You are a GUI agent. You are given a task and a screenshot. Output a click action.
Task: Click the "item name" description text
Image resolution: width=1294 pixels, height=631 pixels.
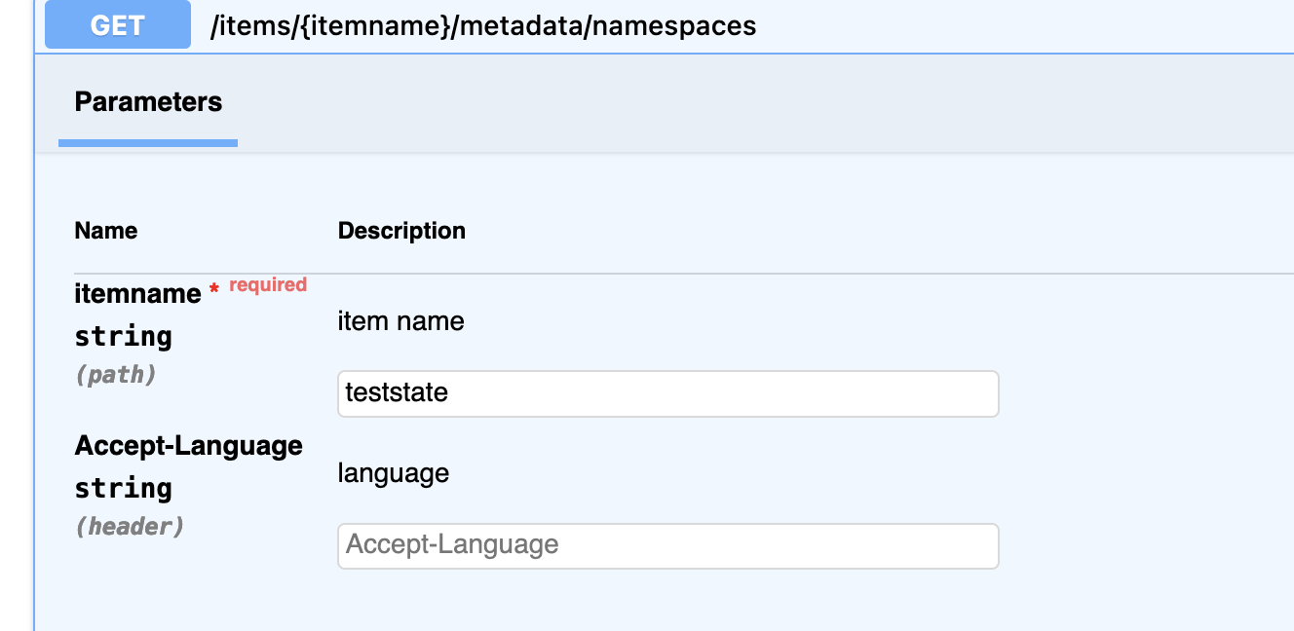tap(400, 321)
